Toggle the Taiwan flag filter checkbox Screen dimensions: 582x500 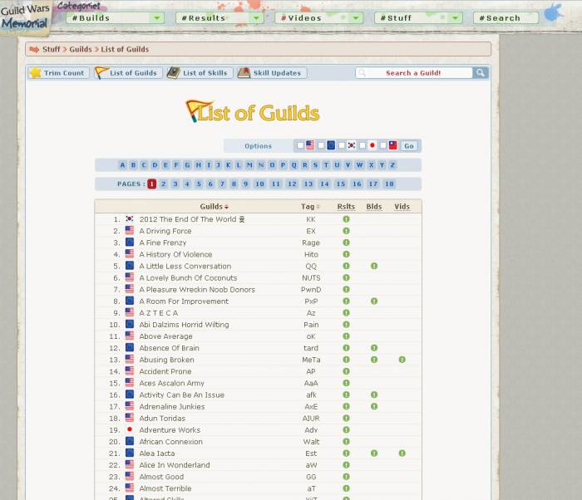click(x=383, y=145)
